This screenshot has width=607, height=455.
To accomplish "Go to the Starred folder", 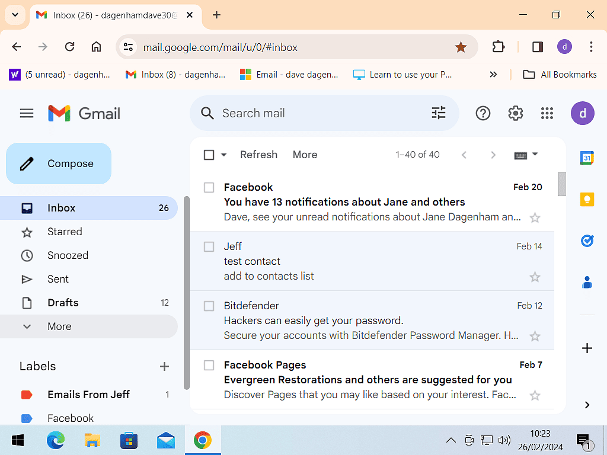I will click(x=65, y=232).
